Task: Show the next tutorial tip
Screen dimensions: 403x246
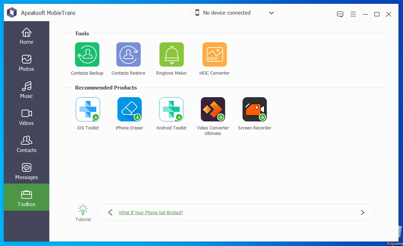Action: pyautogui.click(x=362, y=213)
